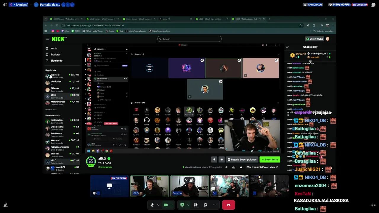The width and height of the screenshot is (379, 213).
Task: Open Chrome extensions puzzle icon
Action: coord(314,25)
